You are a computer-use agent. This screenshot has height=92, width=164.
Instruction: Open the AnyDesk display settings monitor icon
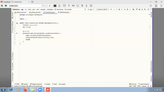pos(78,6)
